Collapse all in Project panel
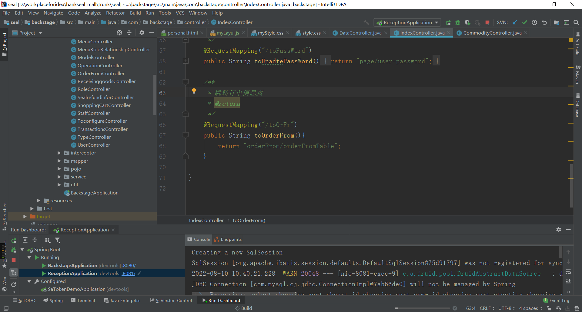Image resolution: width=582 pixels, height=312 pixels. point(129,33)
